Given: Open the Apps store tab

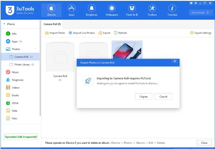Looking at the screenshot, I should click(x=71, y=10).
